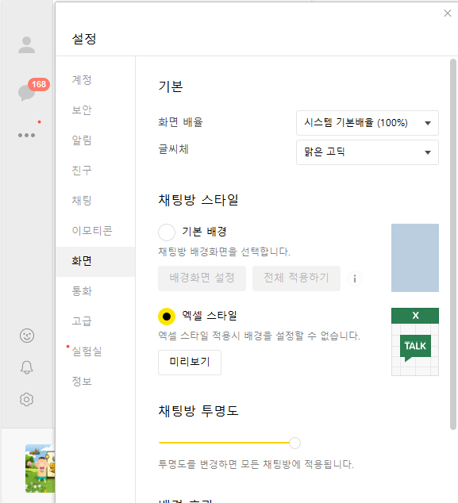Go to the 채팅 settings tab
458x503 pixels.
coord(82,201)
